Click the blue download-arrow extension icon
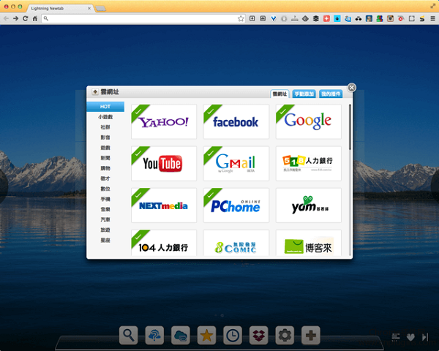This screenshot has width=439, height=351. pyautogui.click(x=337, y=18)
